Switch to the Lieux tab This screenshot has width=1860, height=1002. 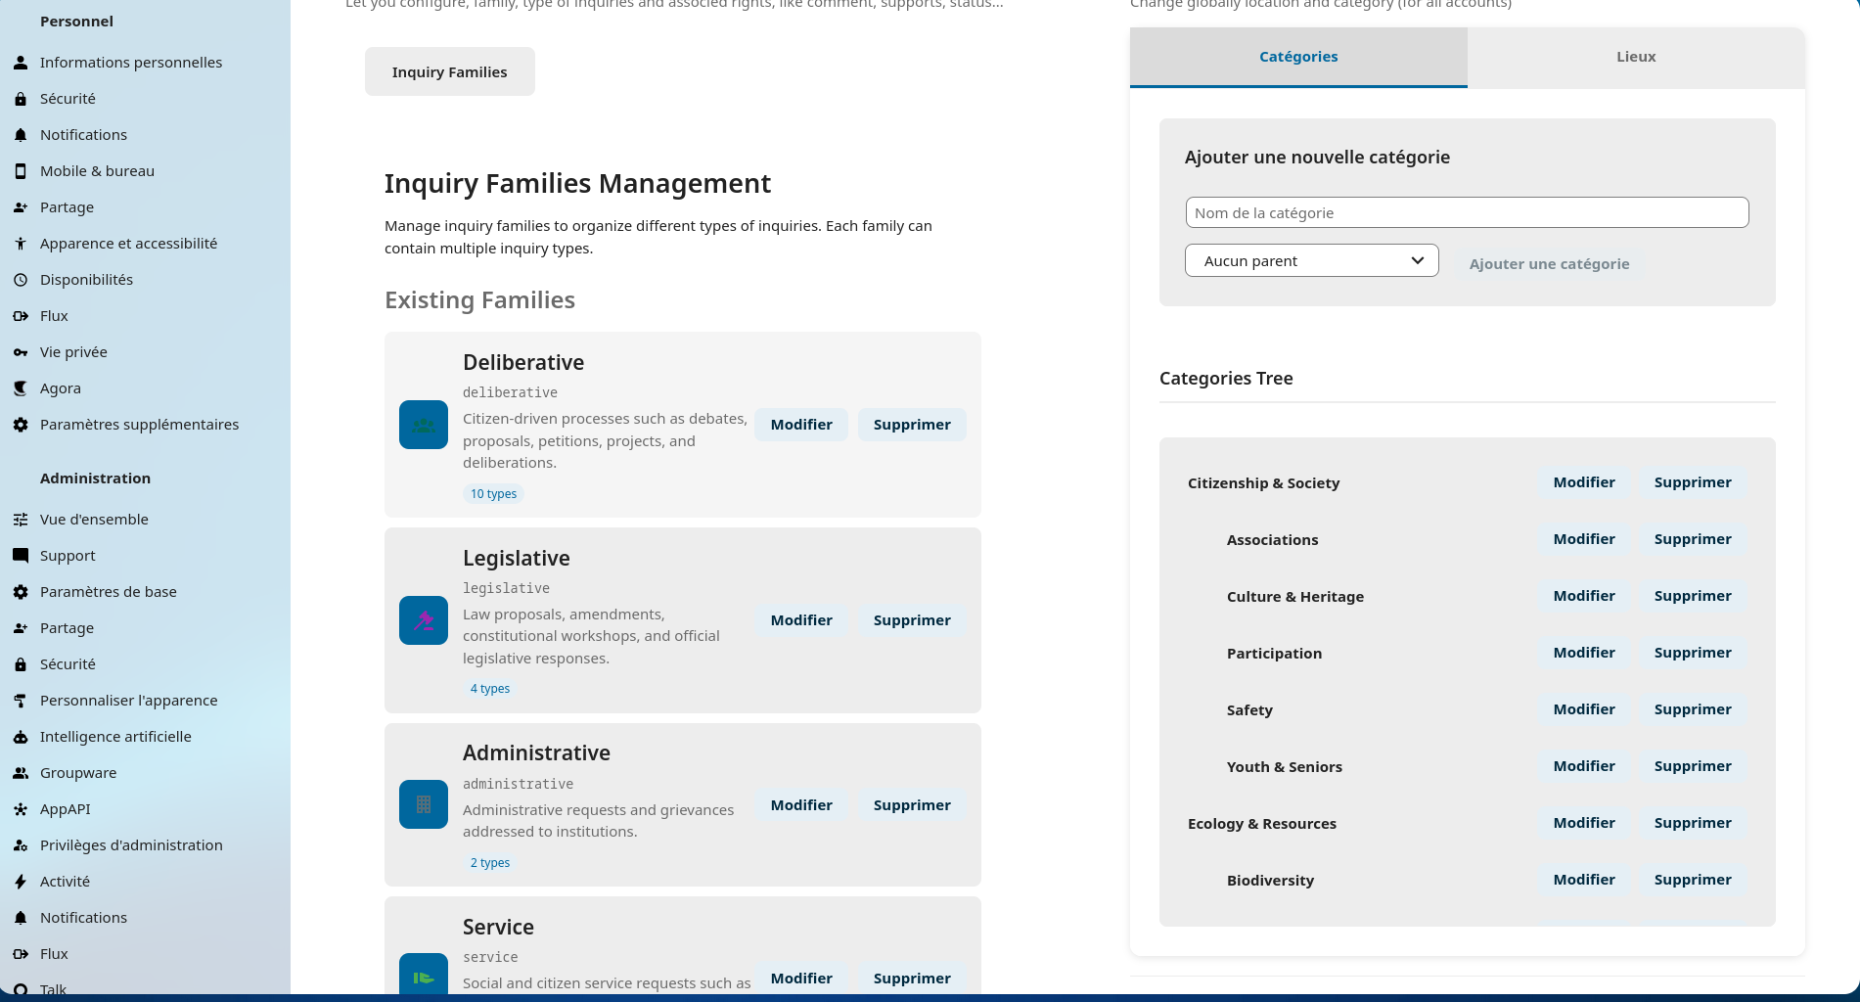click(x=1636, y=57)
